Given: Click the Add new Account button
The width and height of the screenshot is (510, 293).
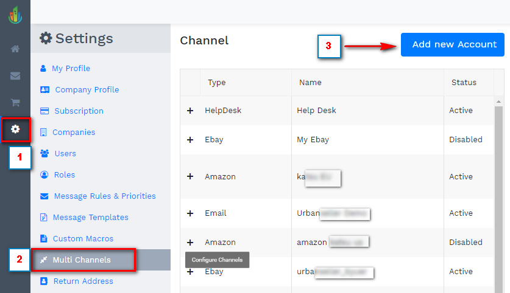Looking at the screenshot, I should pos(454,44).
